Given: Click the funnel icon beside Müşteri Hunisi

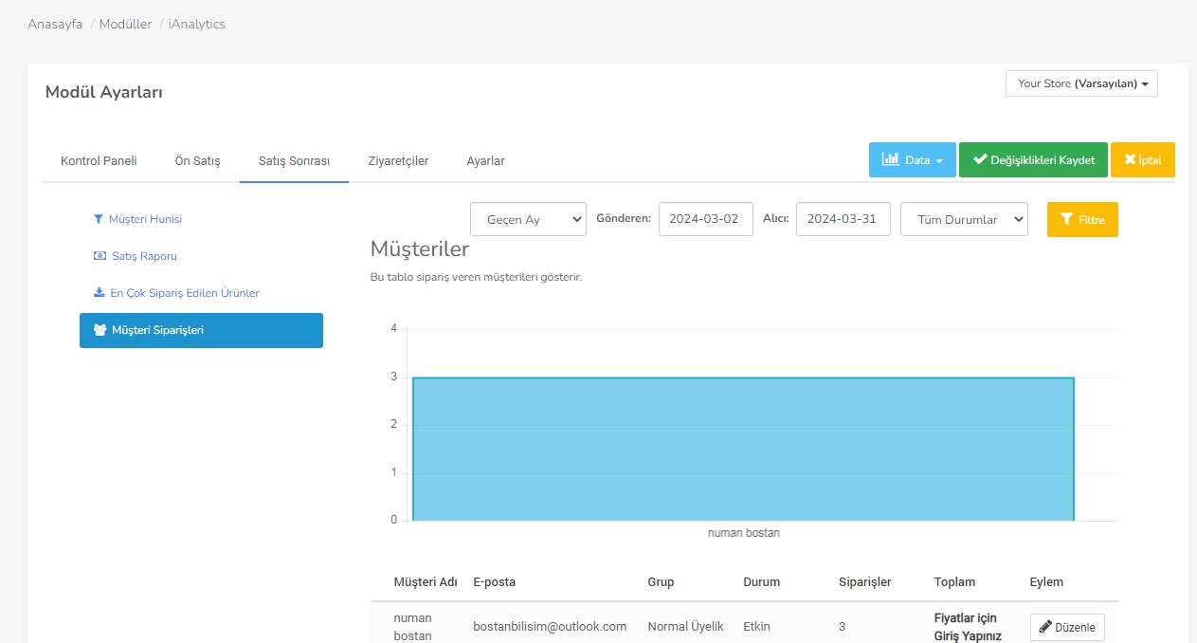Looking at the screenshot, I should click(x=98, y=219).
